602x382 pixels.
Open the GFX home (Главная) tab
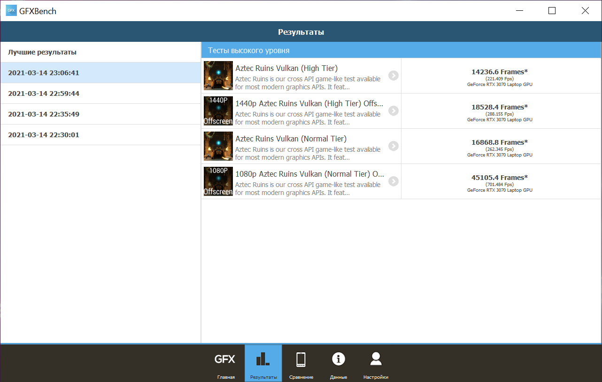coord(225,363)
